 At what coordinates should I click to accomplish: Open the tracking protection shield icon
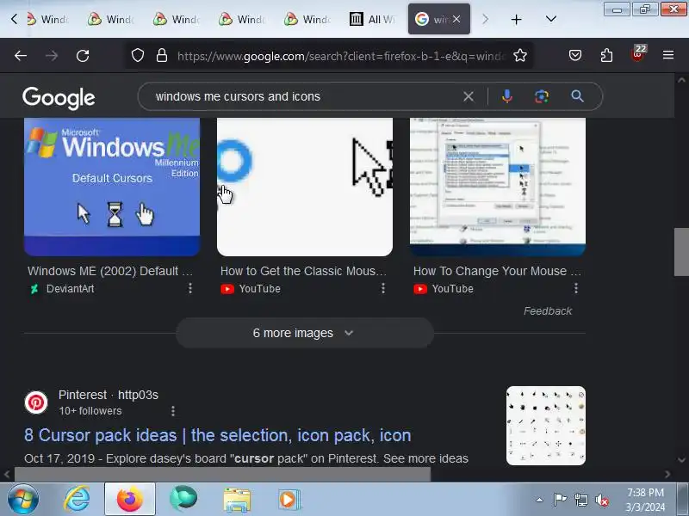tap(138, 55)
